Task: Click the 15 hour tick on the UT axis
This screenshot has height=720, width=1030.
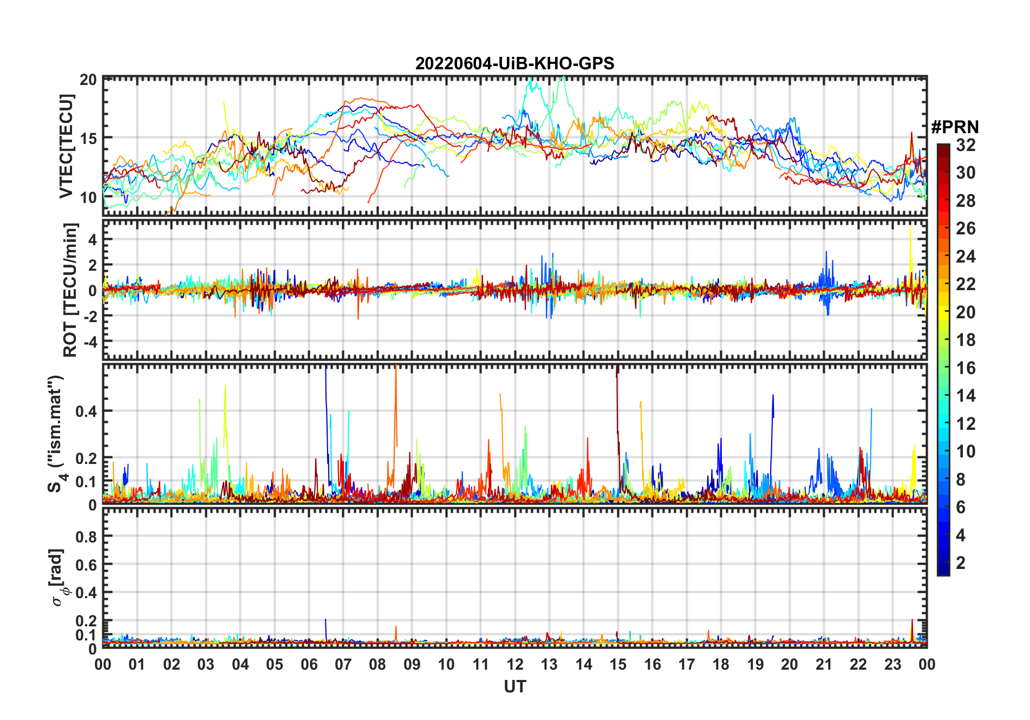Action: (618, 664)
